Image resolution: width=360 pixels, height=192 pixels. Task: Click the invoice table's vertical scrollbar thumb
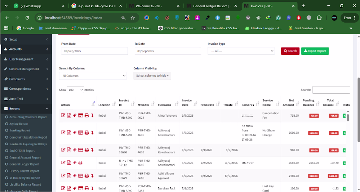[348, 118]
